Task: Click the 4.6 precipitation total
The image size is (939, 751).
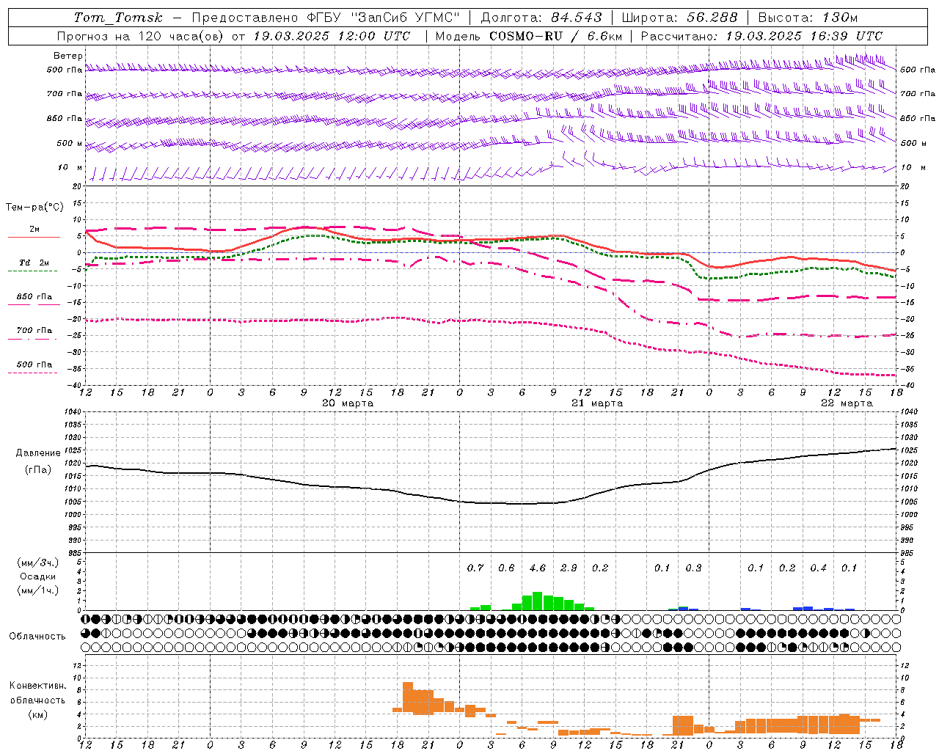Action: pos(538,568)
